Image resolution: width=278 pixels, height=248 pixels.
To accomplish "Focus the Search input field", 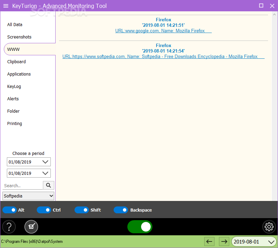I will (x=23, y=185).
